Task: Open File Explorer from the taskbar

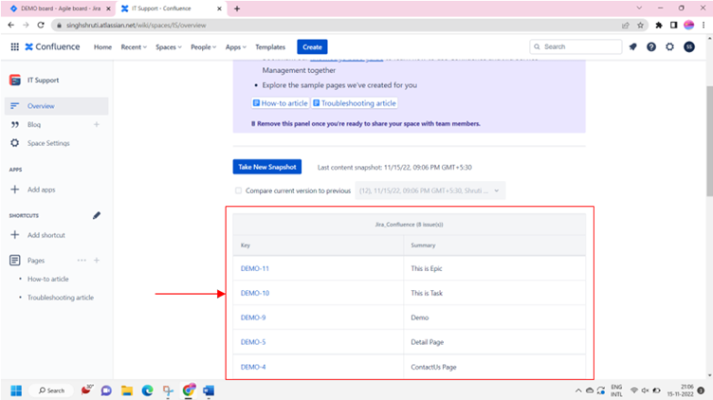Action: [127, 391]
